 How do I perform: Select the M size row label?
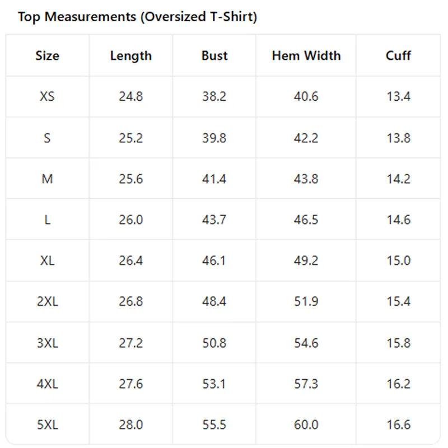click(47, 179)
